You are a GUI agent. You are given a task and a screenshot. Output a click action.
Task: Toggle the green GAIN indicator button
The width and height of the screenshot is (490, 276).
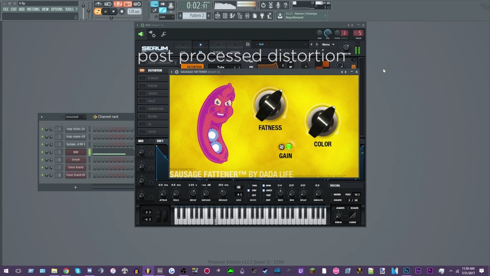tap(289, 147)
